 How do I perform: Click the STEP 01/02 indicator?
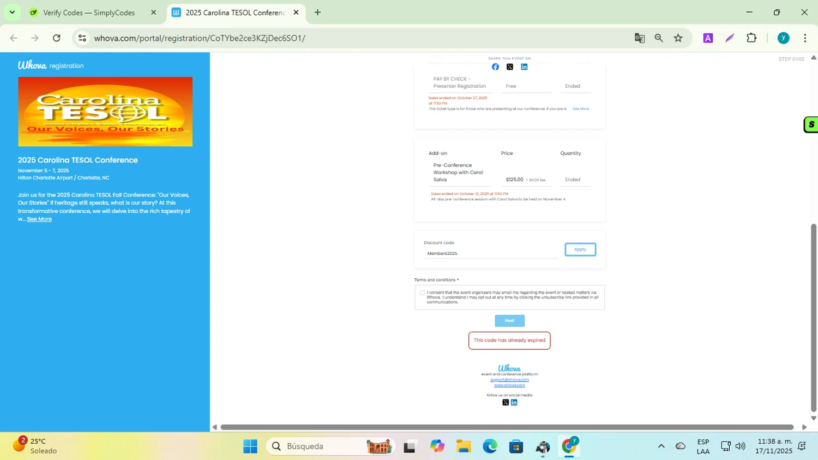[x=791, y=59]
